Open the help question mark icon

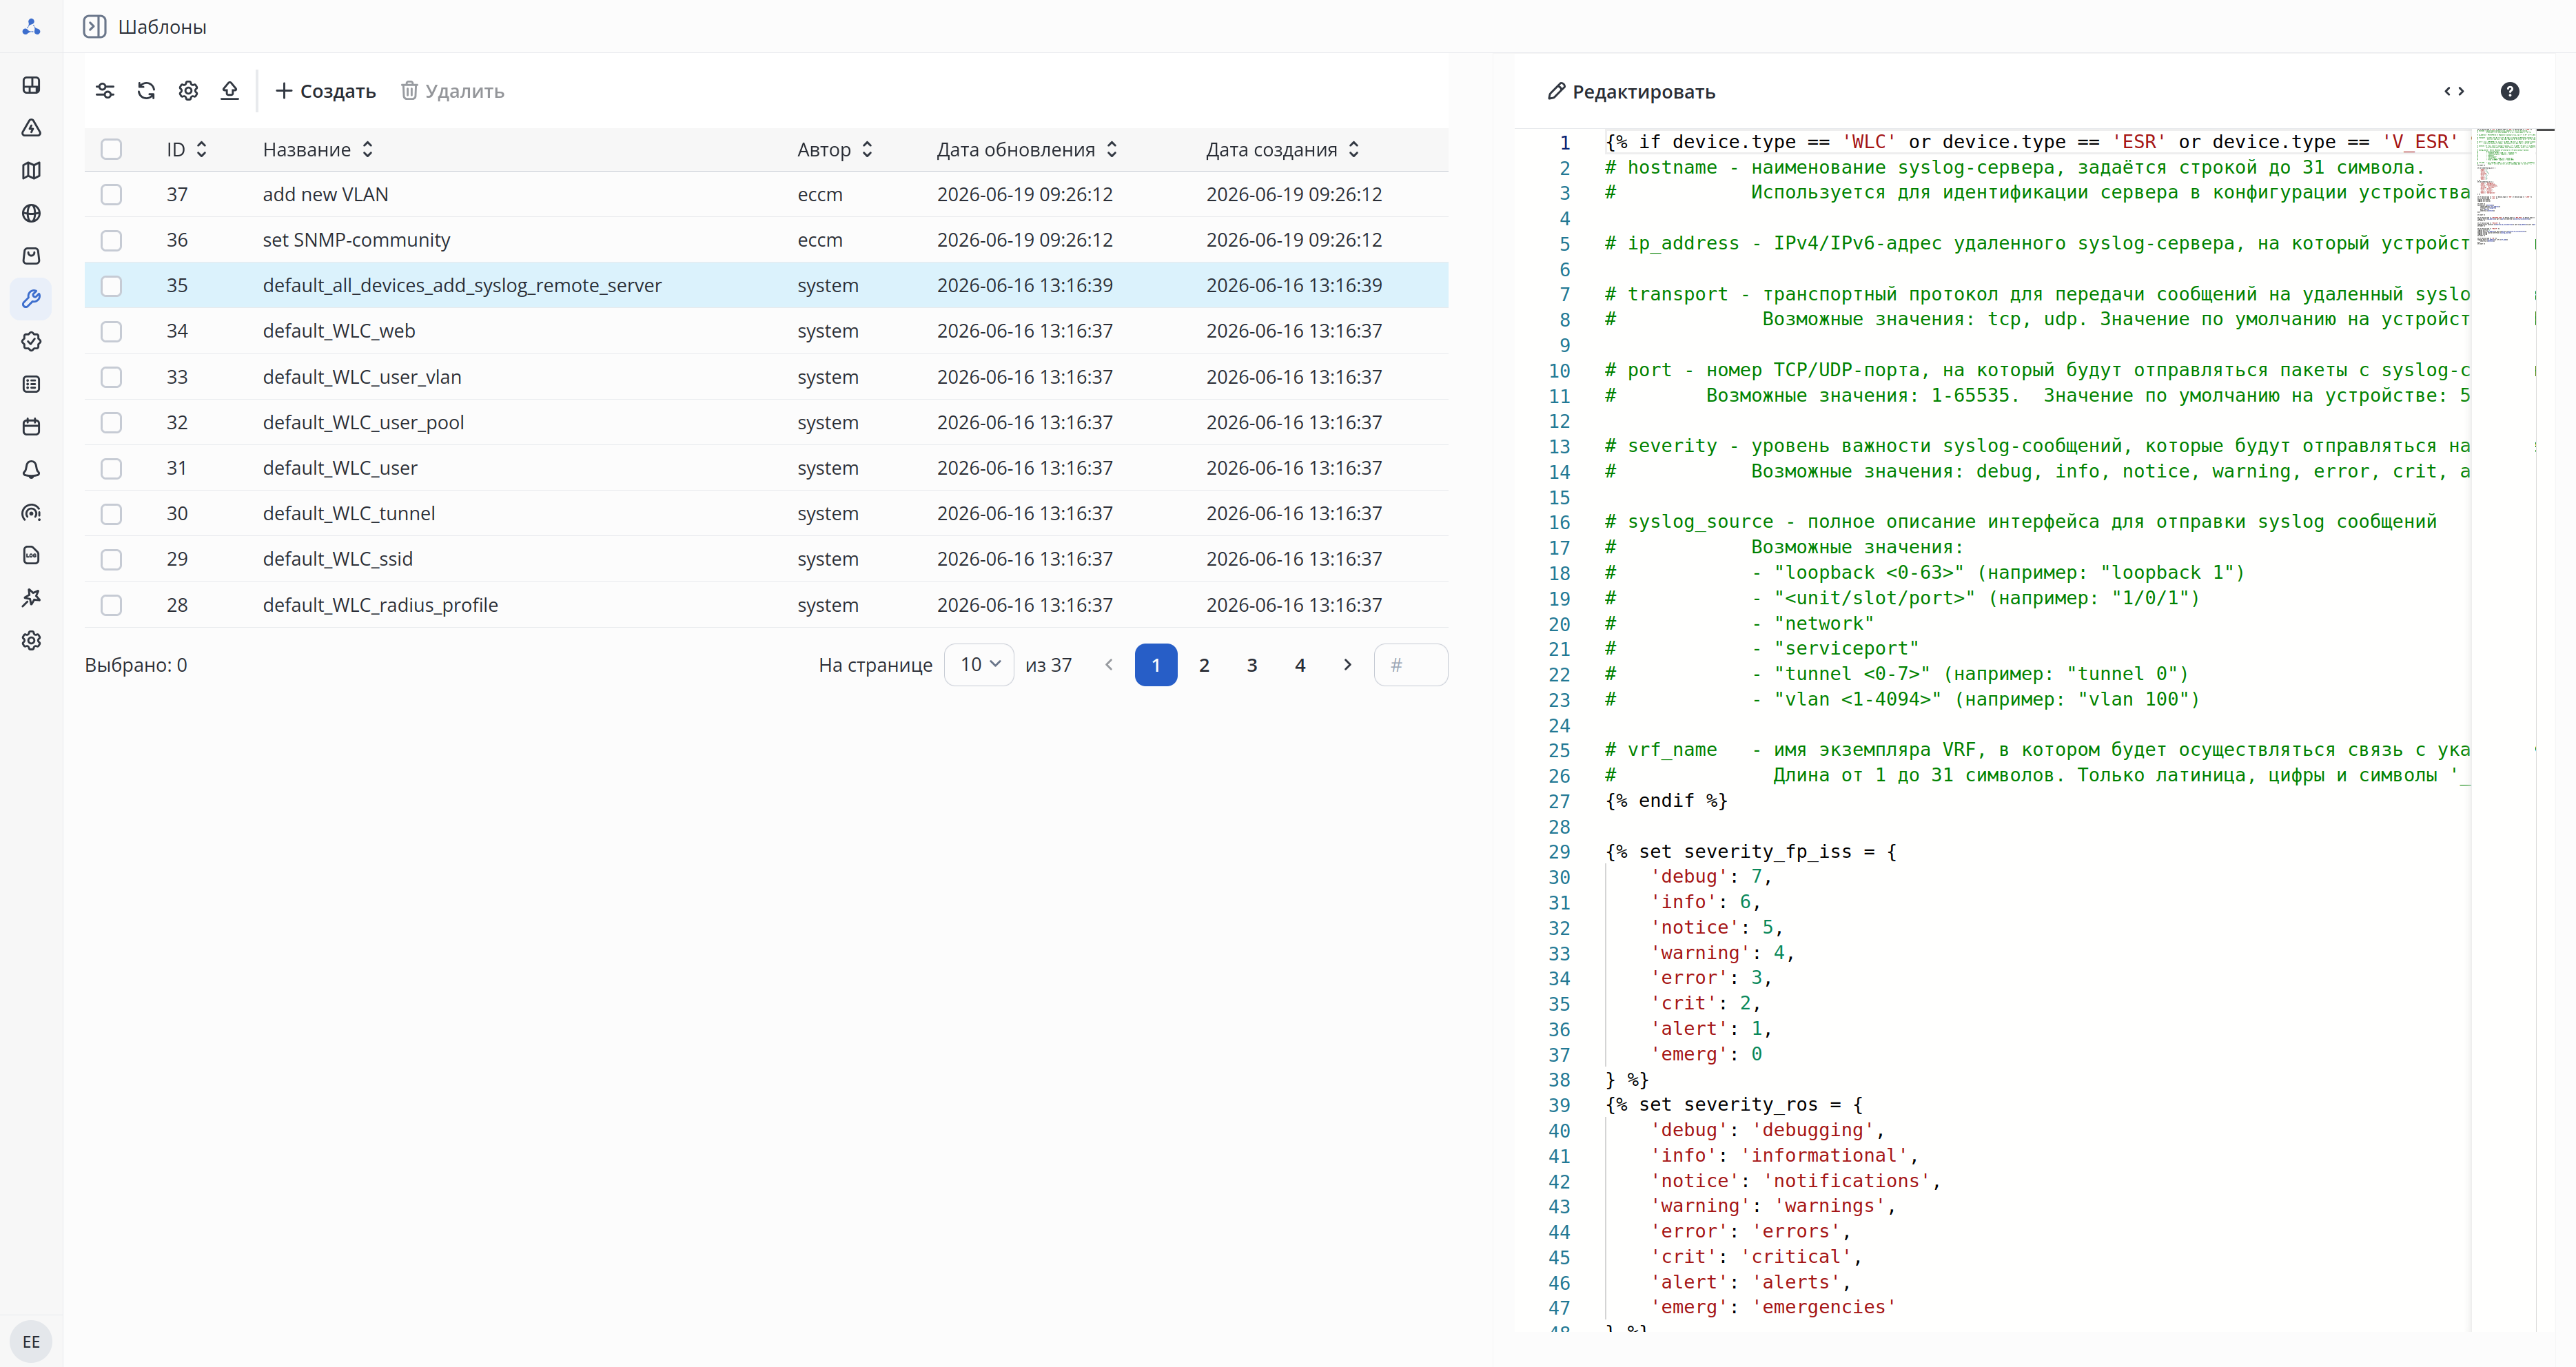pos(2509,91)
